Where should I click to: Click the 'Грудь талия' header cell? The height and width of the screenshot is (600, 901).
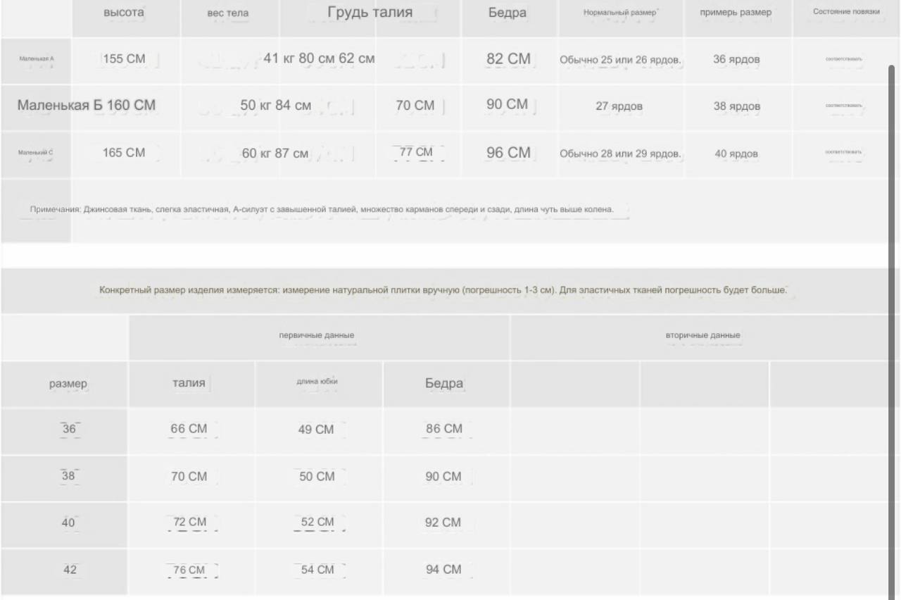click(370, 12)
